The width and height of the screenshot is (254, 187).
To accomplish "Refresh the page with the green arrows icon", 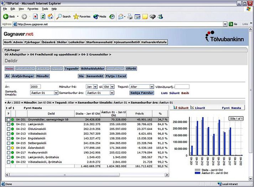I will [x=43, y=16].
